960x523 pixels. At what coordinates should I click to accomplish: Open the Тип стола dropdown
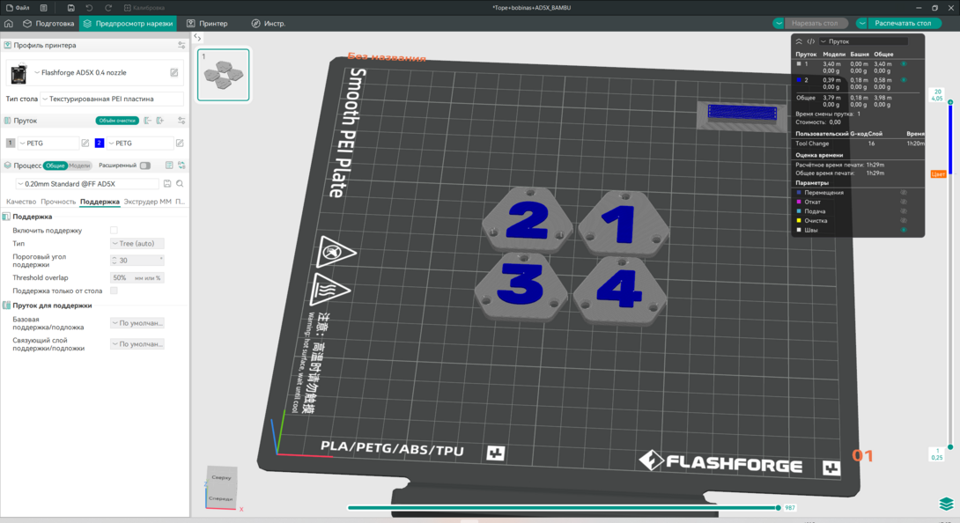(x=112, y=99)
